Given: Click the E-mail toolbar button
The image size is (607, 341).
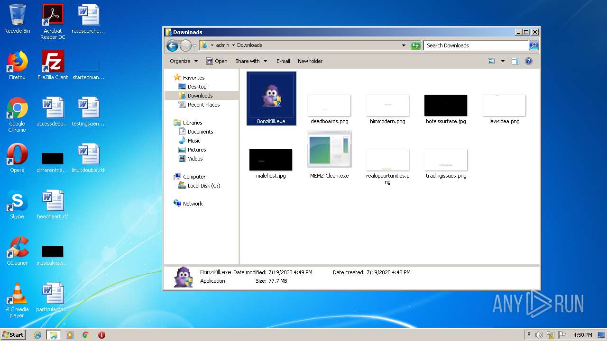Looking at the screenshot, I should (x=283, y=61).
